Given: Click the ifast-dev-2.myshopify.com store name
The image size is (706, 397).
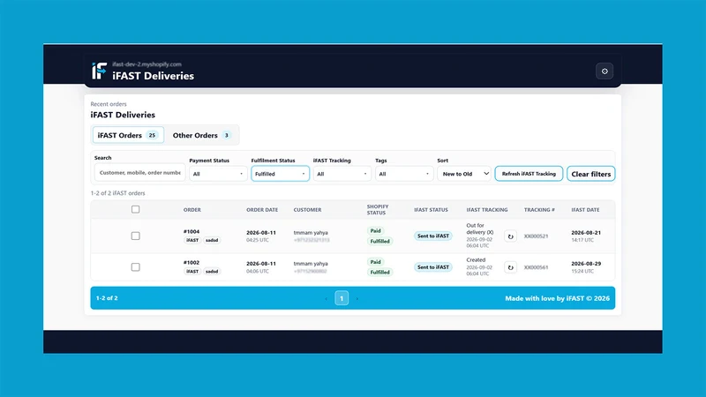Looking at the screenshot, I should click(x=146, y=64).
